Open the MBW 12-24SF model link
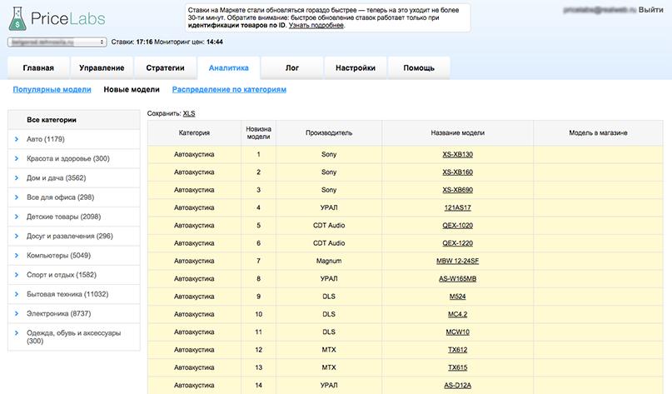Screen dimensions: 672x394 coord(458,261)
